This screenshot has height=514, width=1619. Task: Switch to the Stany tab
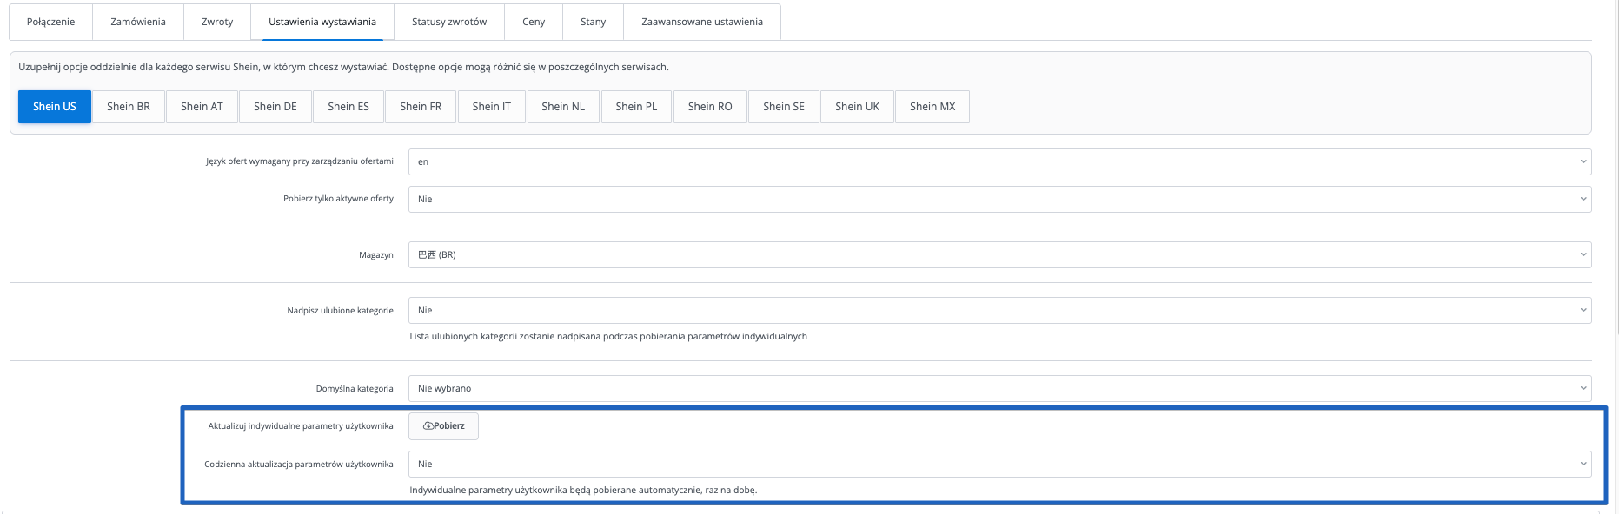(593, 22)
